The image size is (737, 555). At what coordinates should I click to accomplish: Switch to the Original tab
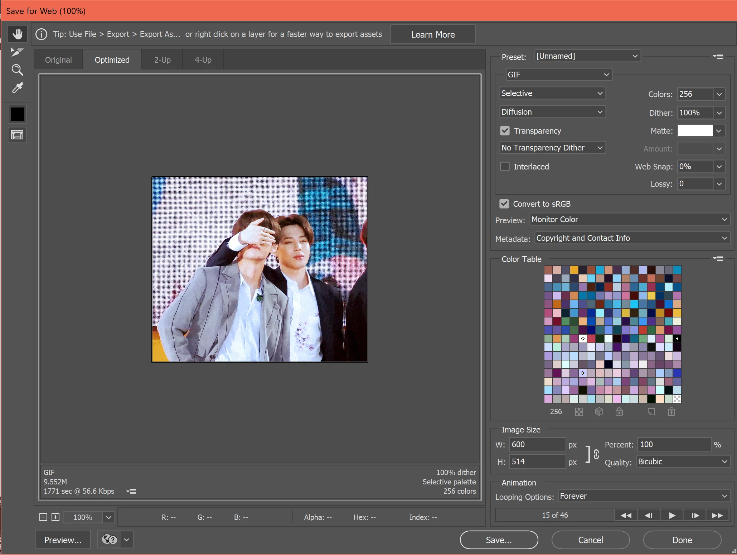point(58,60)
